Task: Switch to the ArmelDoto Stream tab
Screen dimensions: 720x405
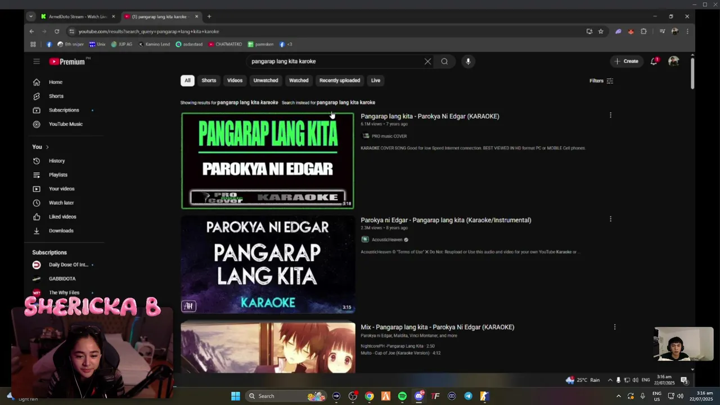Action: (78, 16)
